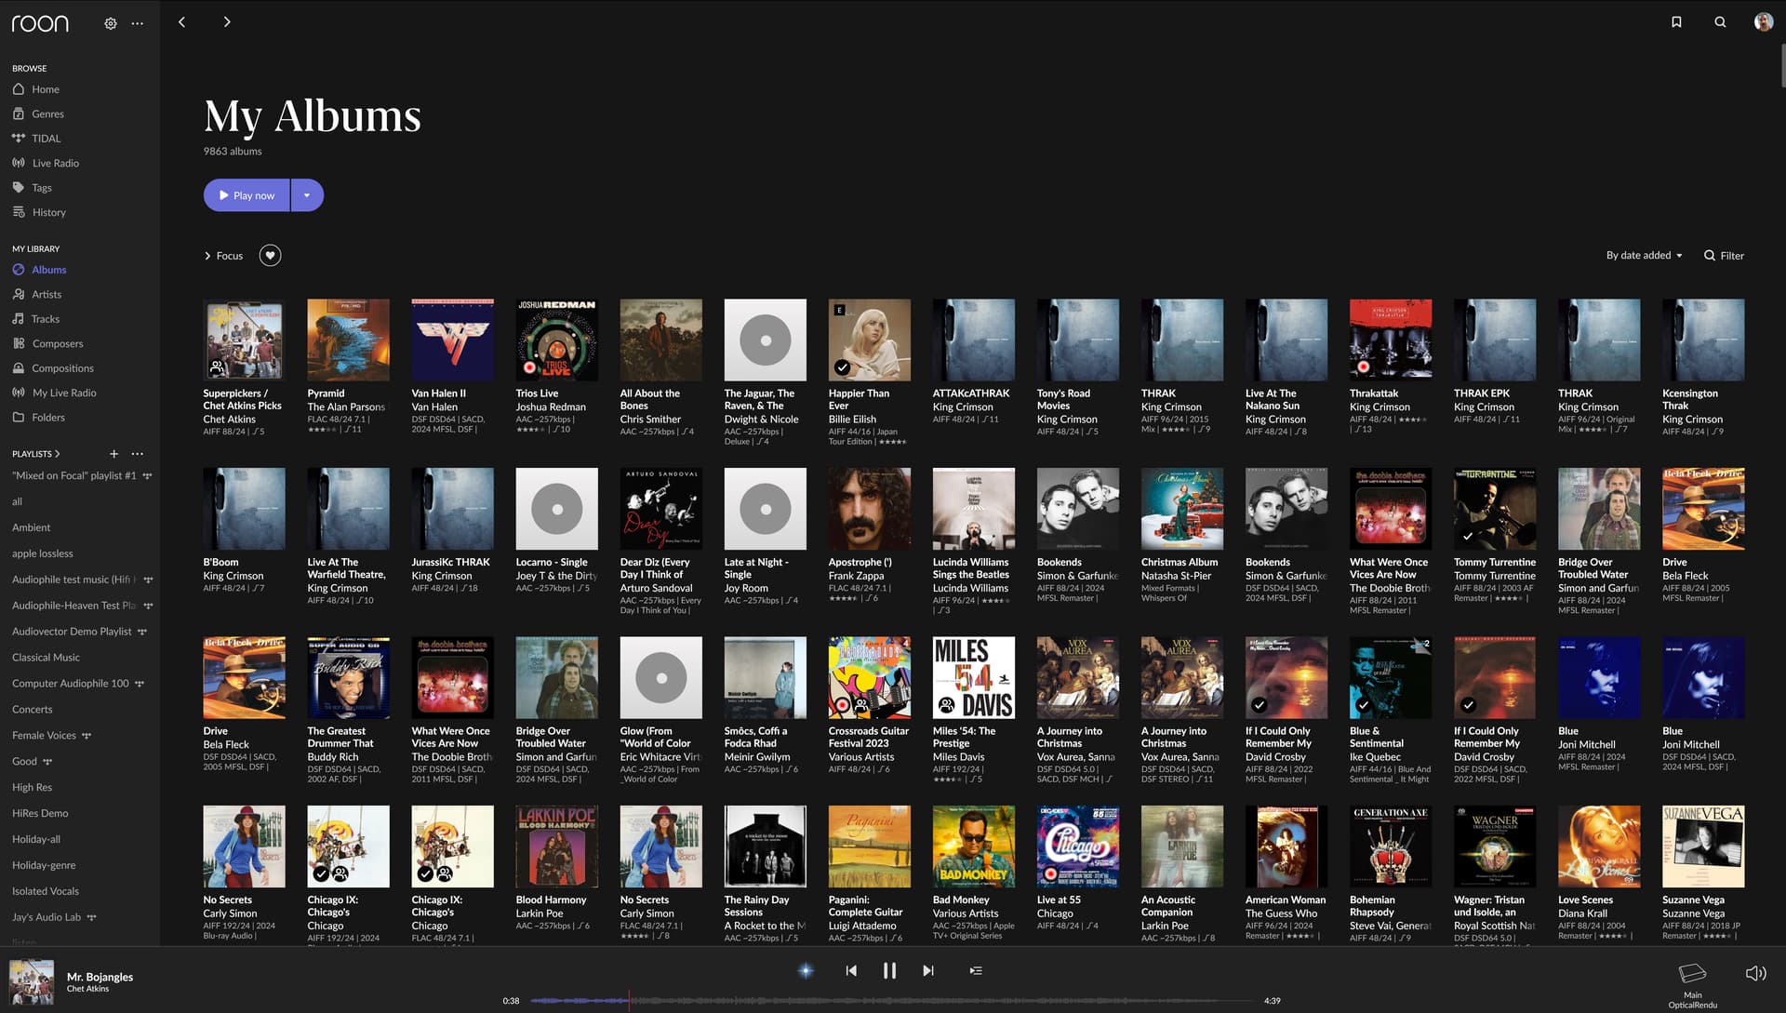Click the Joshua Redman artist name

click(x=551, y=407)
